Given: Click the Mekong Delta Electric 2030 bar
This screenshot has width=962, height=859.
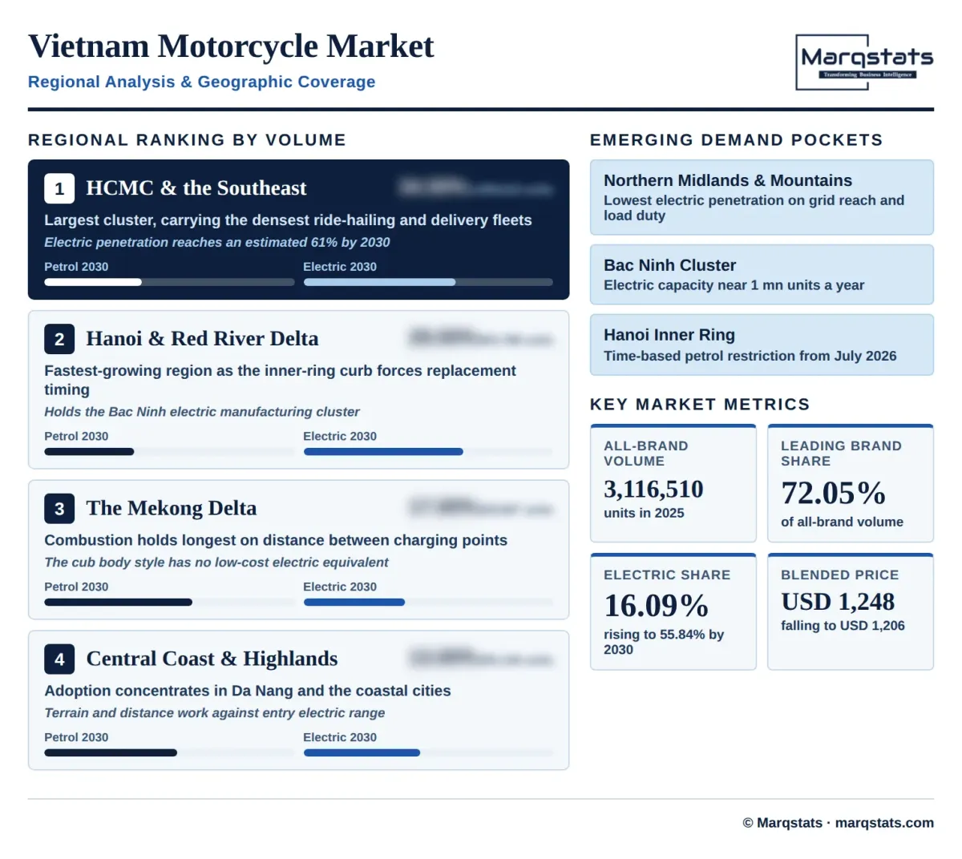Looking at the screenshot, I should 428,603.
